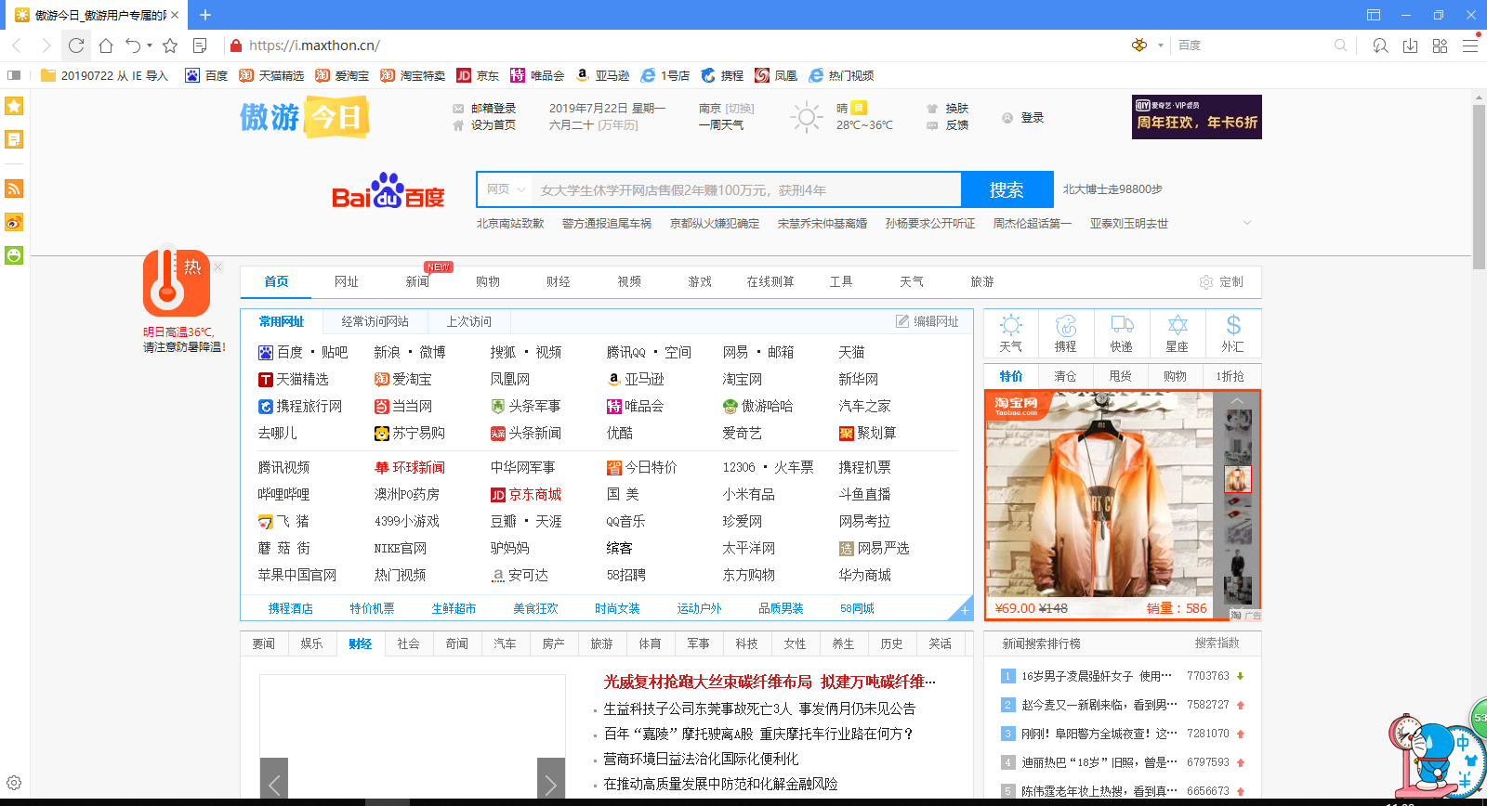1487x806 pixels.
Task: Toggle the sidebar panel visibility
Action: (x=14, y=75)
